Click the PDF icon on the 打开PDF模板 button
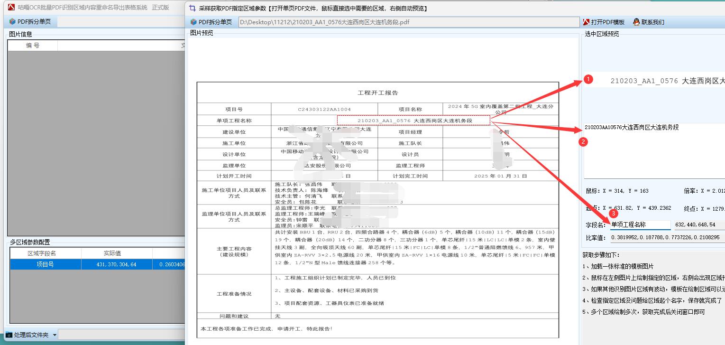 pyautogui.click(x=587, y=22)
